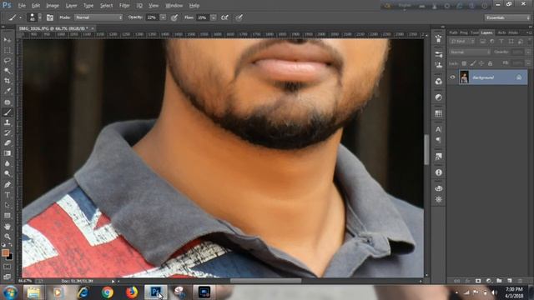This screenshot has width=534, height=300.
Task: Select the Blur tool
Action: [8, 163]
